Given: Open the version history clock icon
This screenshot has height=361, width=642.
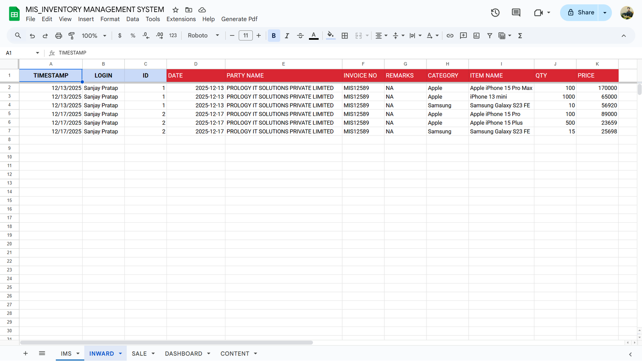Looking at the screenshot, I should coord(495,12).
